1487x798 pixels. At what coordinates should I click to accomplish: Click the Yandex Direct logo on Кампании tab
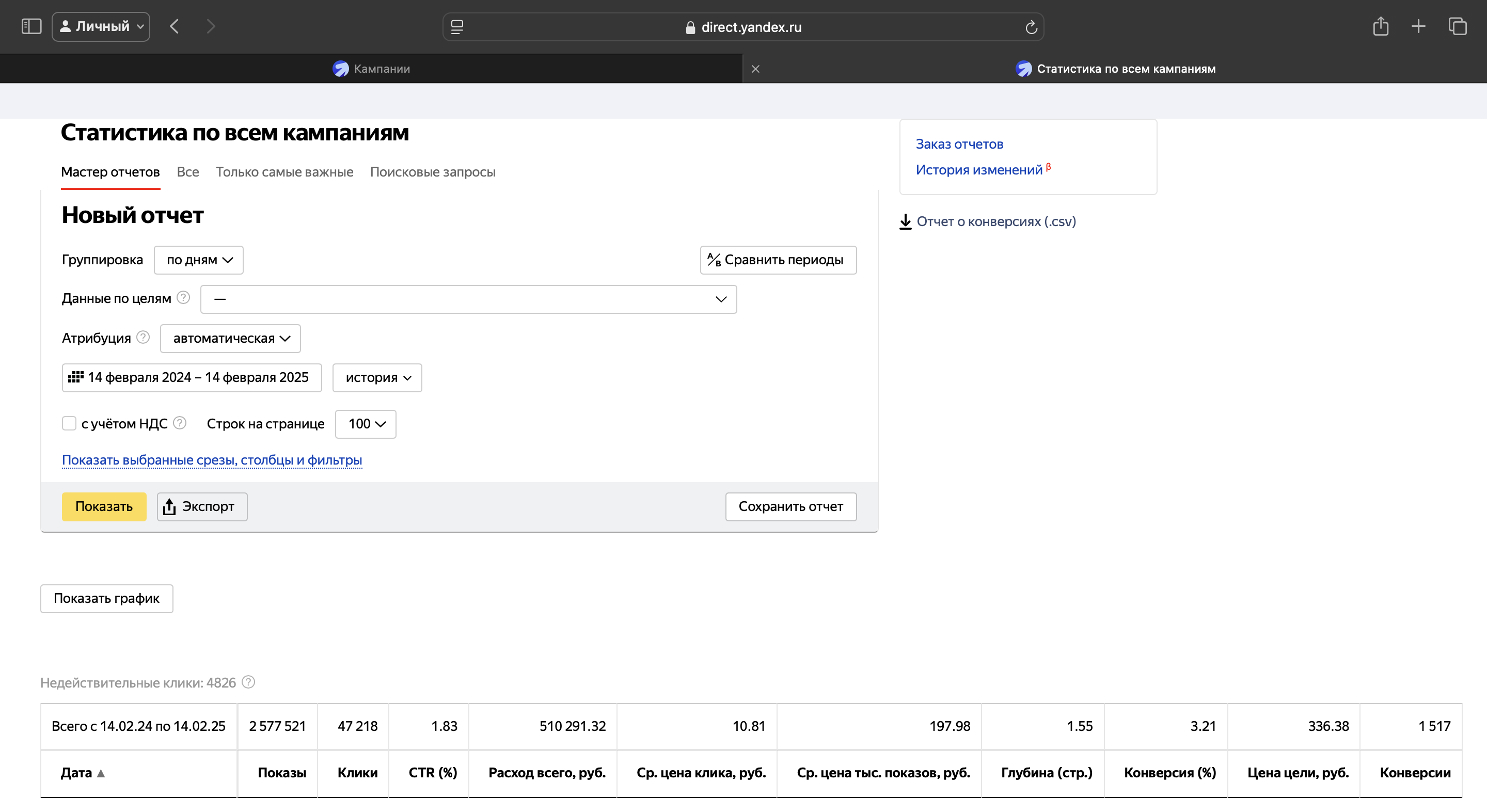point(341,68)
